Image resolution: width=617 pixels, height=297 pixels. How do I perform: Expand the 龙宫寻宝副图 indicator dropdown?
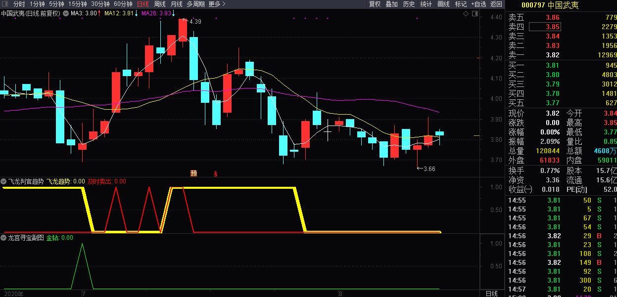[x=4, y=238]
